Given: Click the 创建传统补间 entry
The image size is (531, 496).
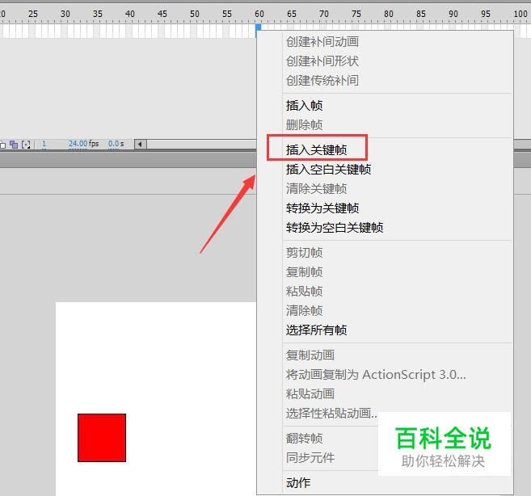Looking at the screenshot, I should (322, 81).
